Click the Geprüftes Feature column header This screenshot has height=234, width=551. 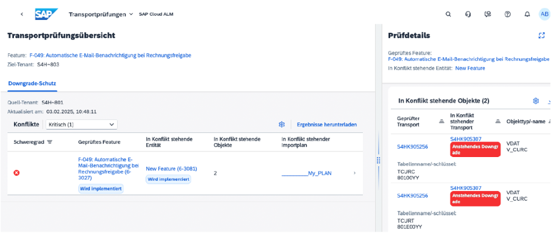coord(99,142)
